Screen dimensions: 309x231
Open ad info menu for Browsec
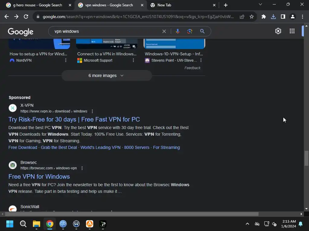(x=82, y=168)
